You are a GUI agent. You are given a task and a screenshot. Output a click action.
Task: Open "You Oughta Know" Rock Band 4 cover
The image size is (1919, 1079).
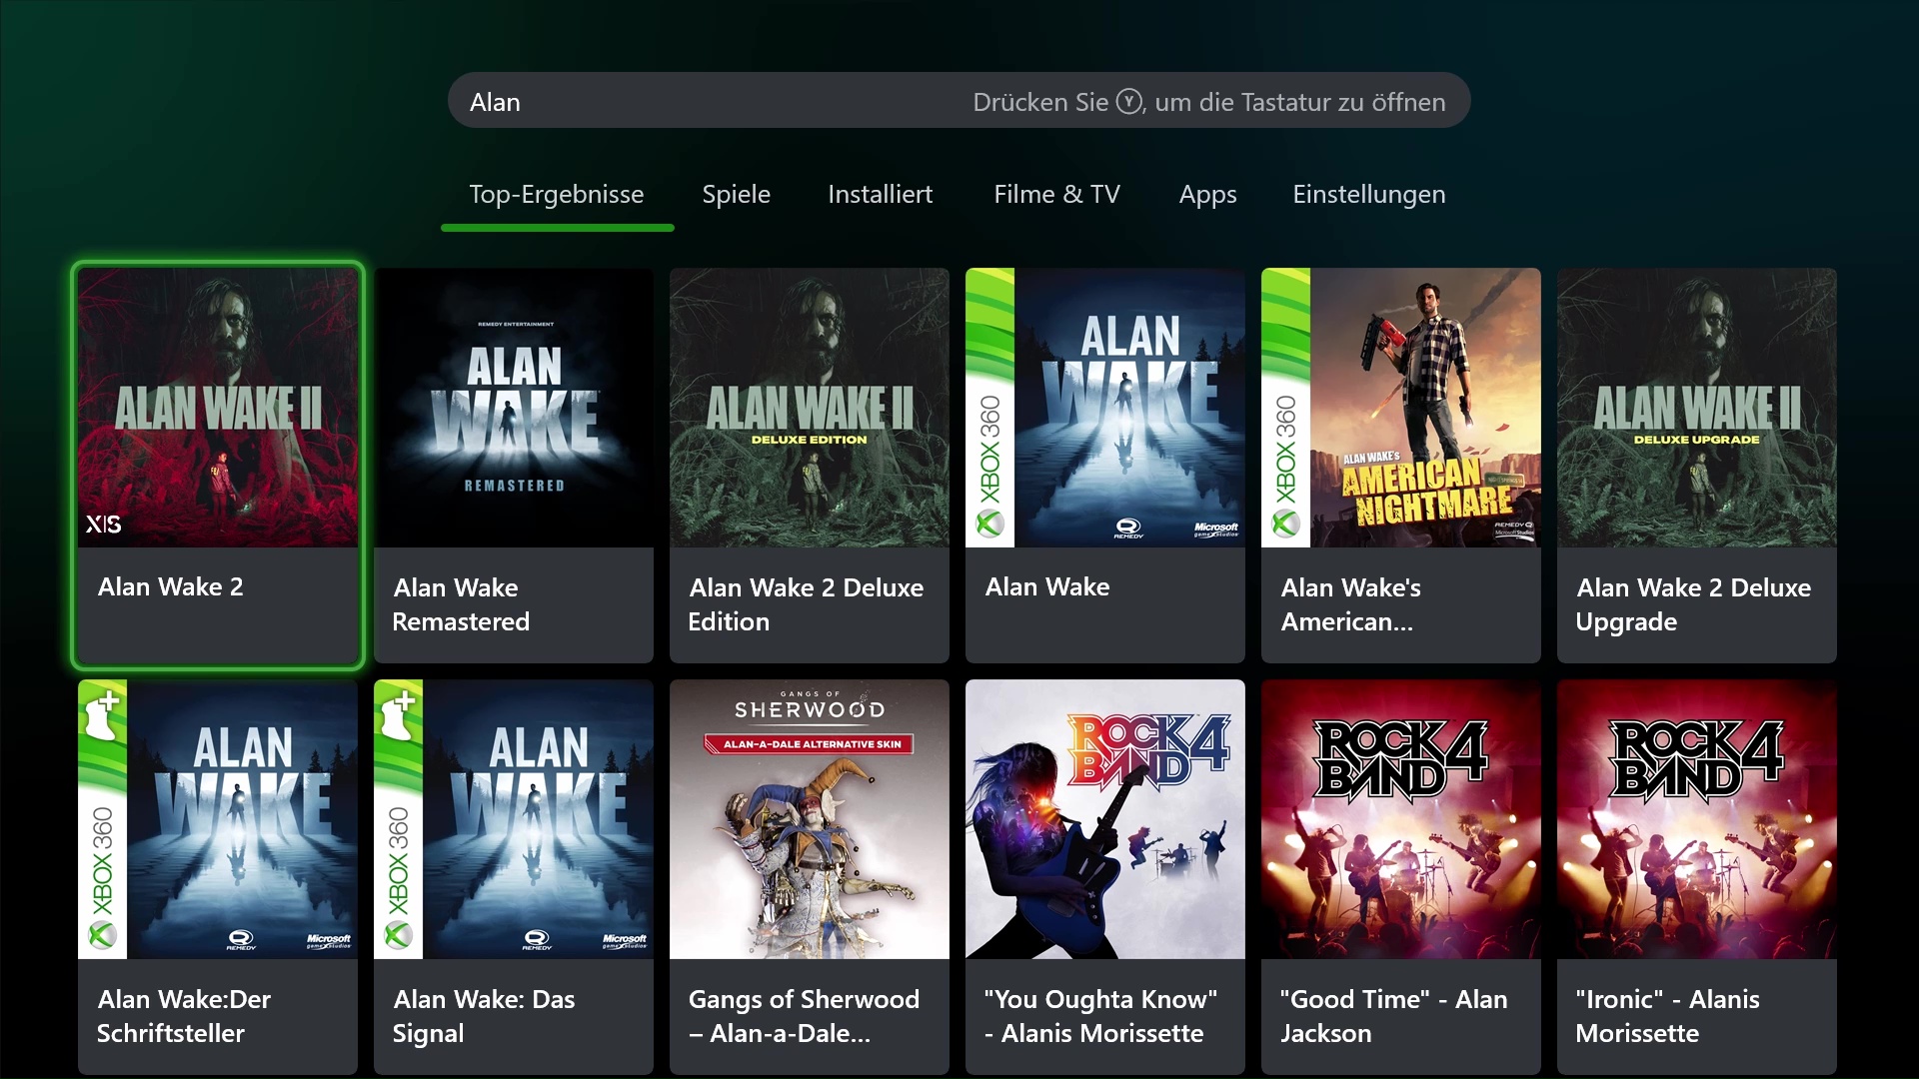tap(1105, 819)
